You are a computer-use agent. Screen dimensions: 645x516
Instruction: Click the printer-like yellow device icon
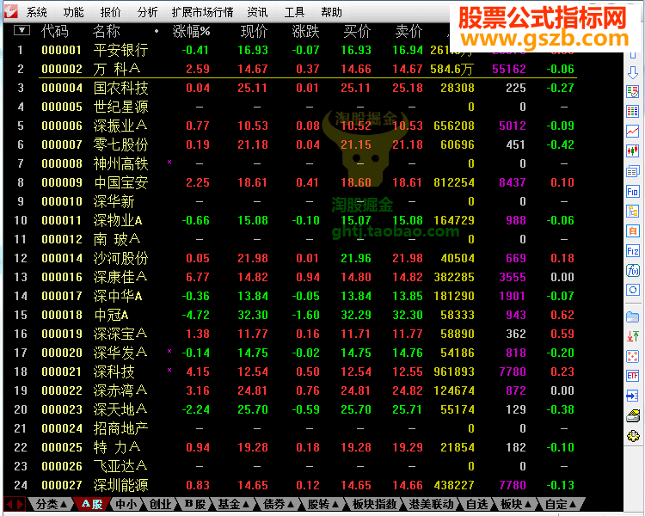pyautogui.click(x=633, y=416)
